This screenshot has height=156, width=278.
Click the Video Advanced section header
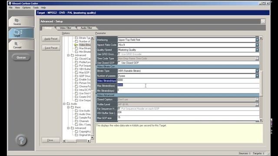pos(178,95)
